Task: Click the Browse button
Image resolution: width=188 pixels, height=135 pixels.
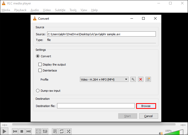Action: 146,106
